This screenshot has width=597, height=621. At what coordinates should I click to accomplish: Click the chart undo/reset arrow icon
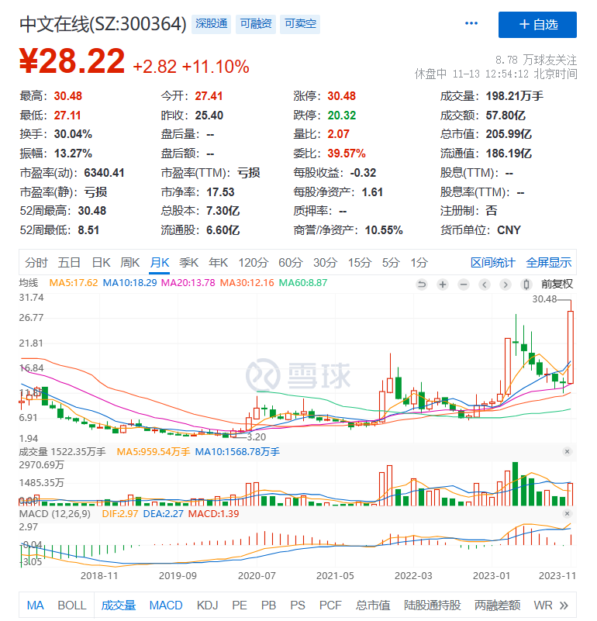(x=422, y=285)
